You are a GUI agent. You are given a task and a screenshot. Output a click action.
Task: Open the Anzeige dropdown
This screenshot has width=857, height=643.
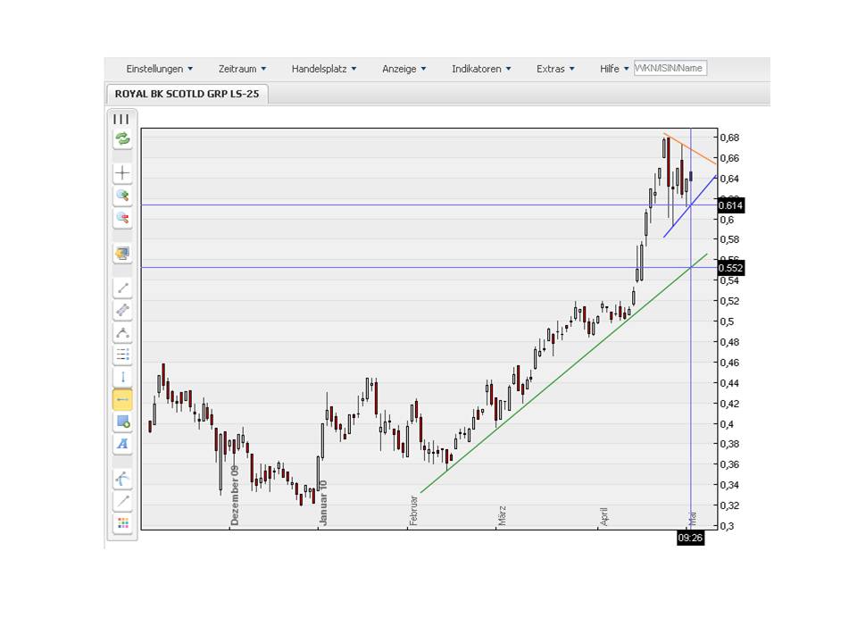400,68
